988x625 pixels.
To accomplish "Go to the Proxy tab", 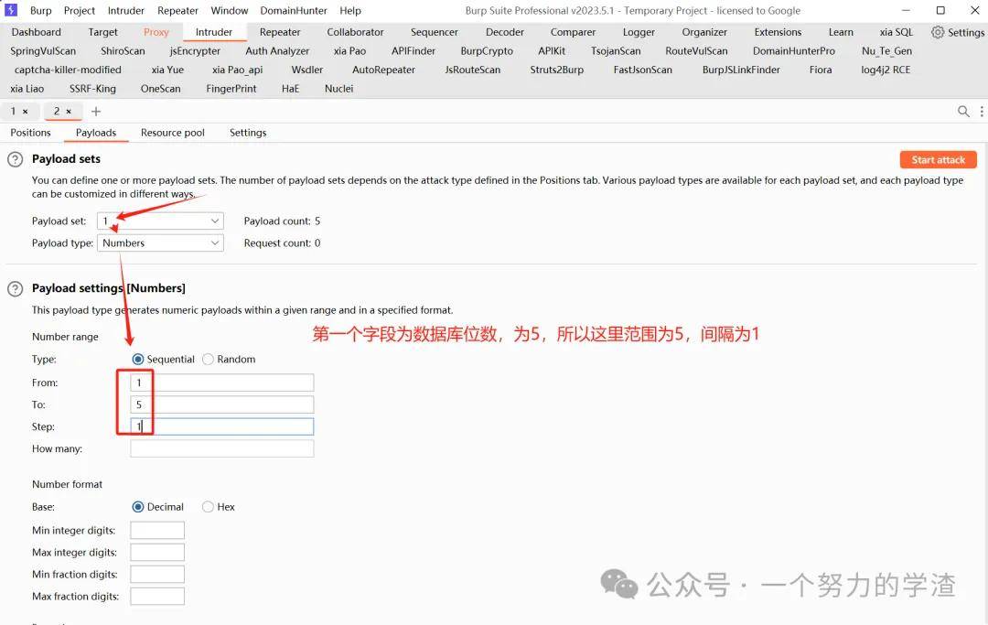I will (156, 32).
